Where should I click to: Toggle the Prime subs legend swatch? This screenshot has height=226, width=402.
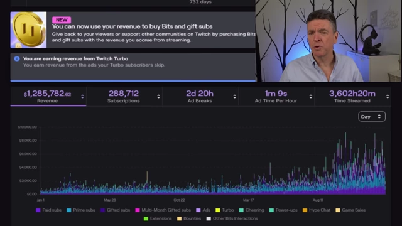tap(68, 210)
